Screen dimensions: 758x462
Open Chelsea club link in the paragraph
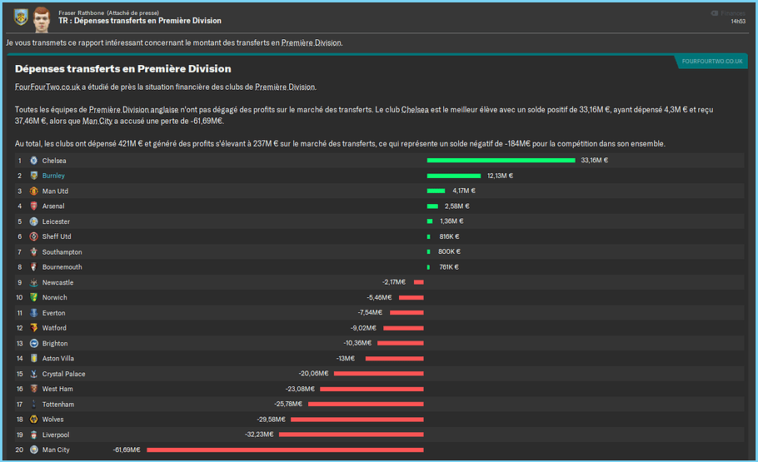[416, 109]
